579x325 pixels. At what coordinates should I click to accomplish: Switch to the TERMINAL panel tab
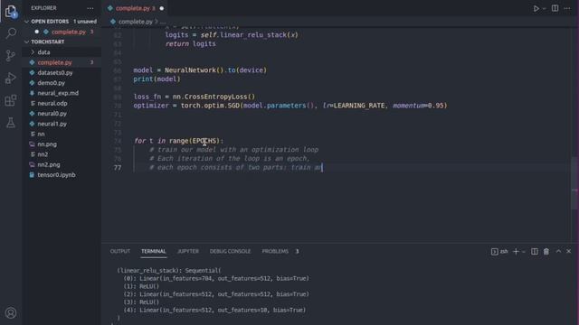coord(153,251)
